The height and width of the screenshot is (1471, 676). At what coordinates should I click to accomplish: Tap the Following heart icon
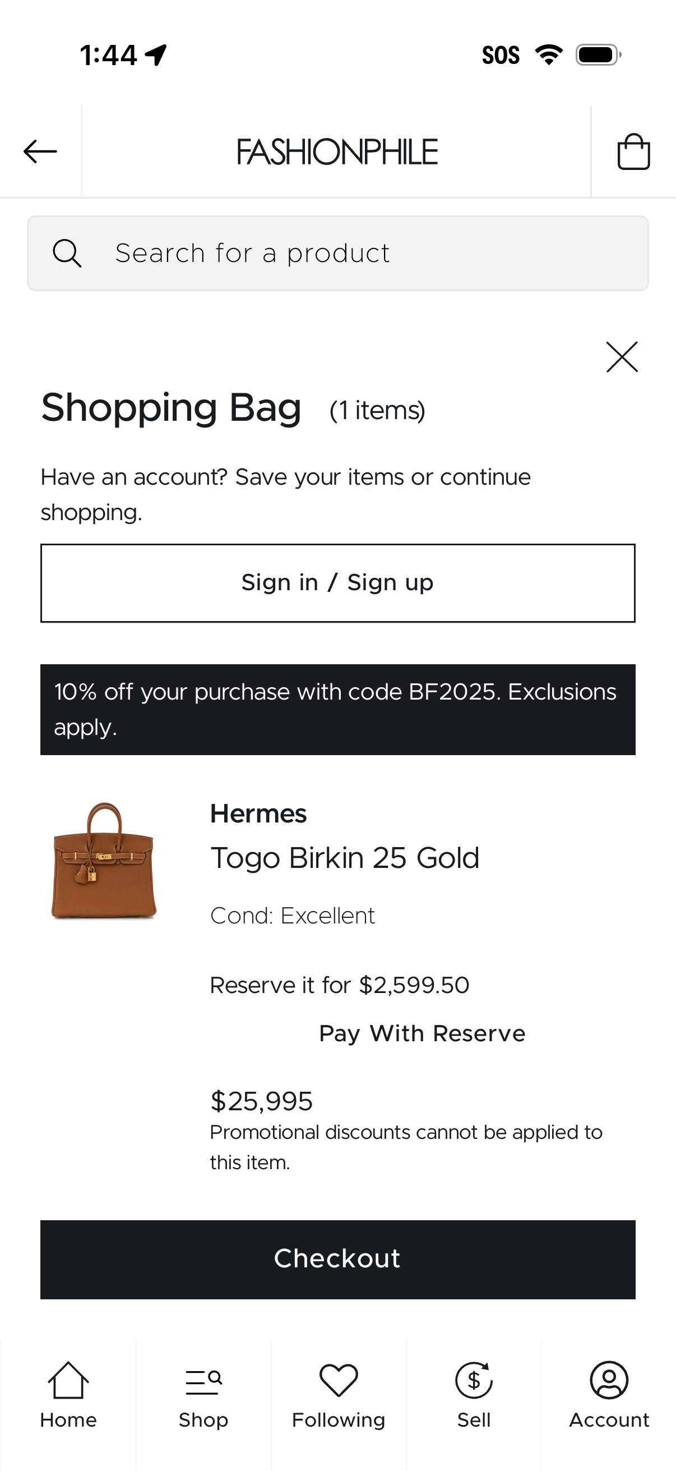tap(339, 1380)
